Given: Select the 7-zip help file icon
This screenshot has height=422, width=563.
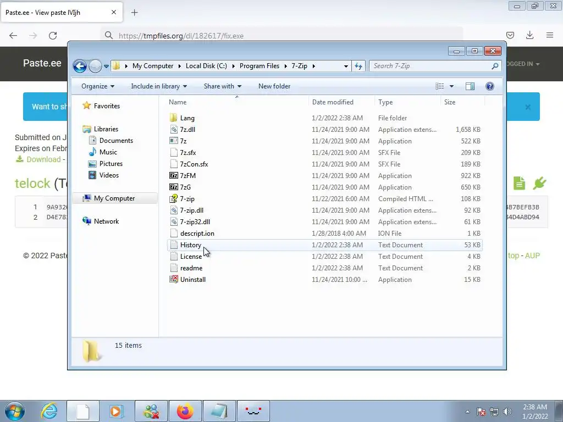Looking at the screenshot, I should click(x=173, y=198).
